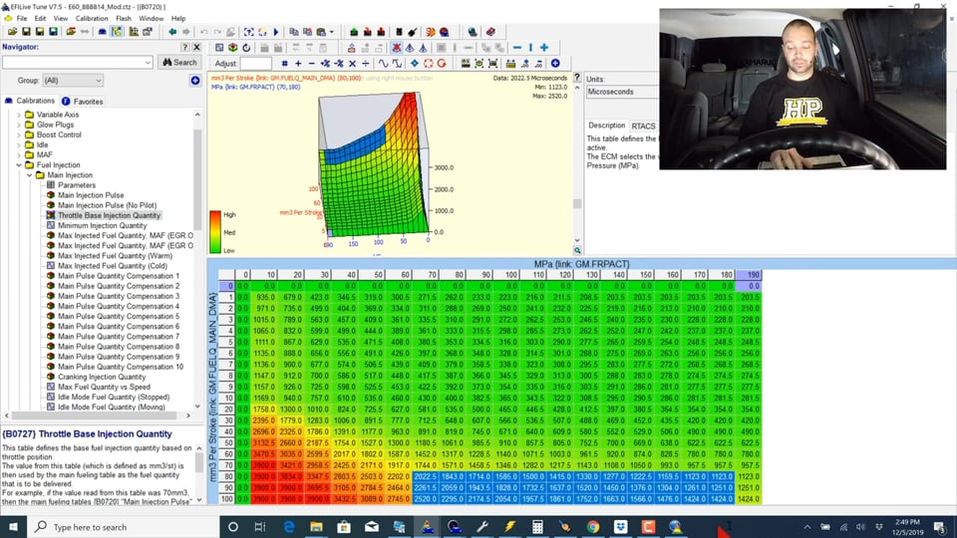Click the blue plus icon beside Group
Screen dimensions: 957x538
pyautogui.click(x=195, y=81)
